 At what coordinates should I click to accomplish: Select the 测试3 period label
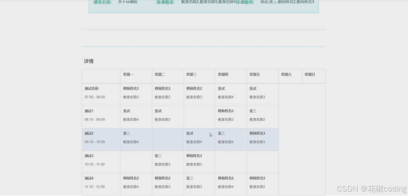89,156
